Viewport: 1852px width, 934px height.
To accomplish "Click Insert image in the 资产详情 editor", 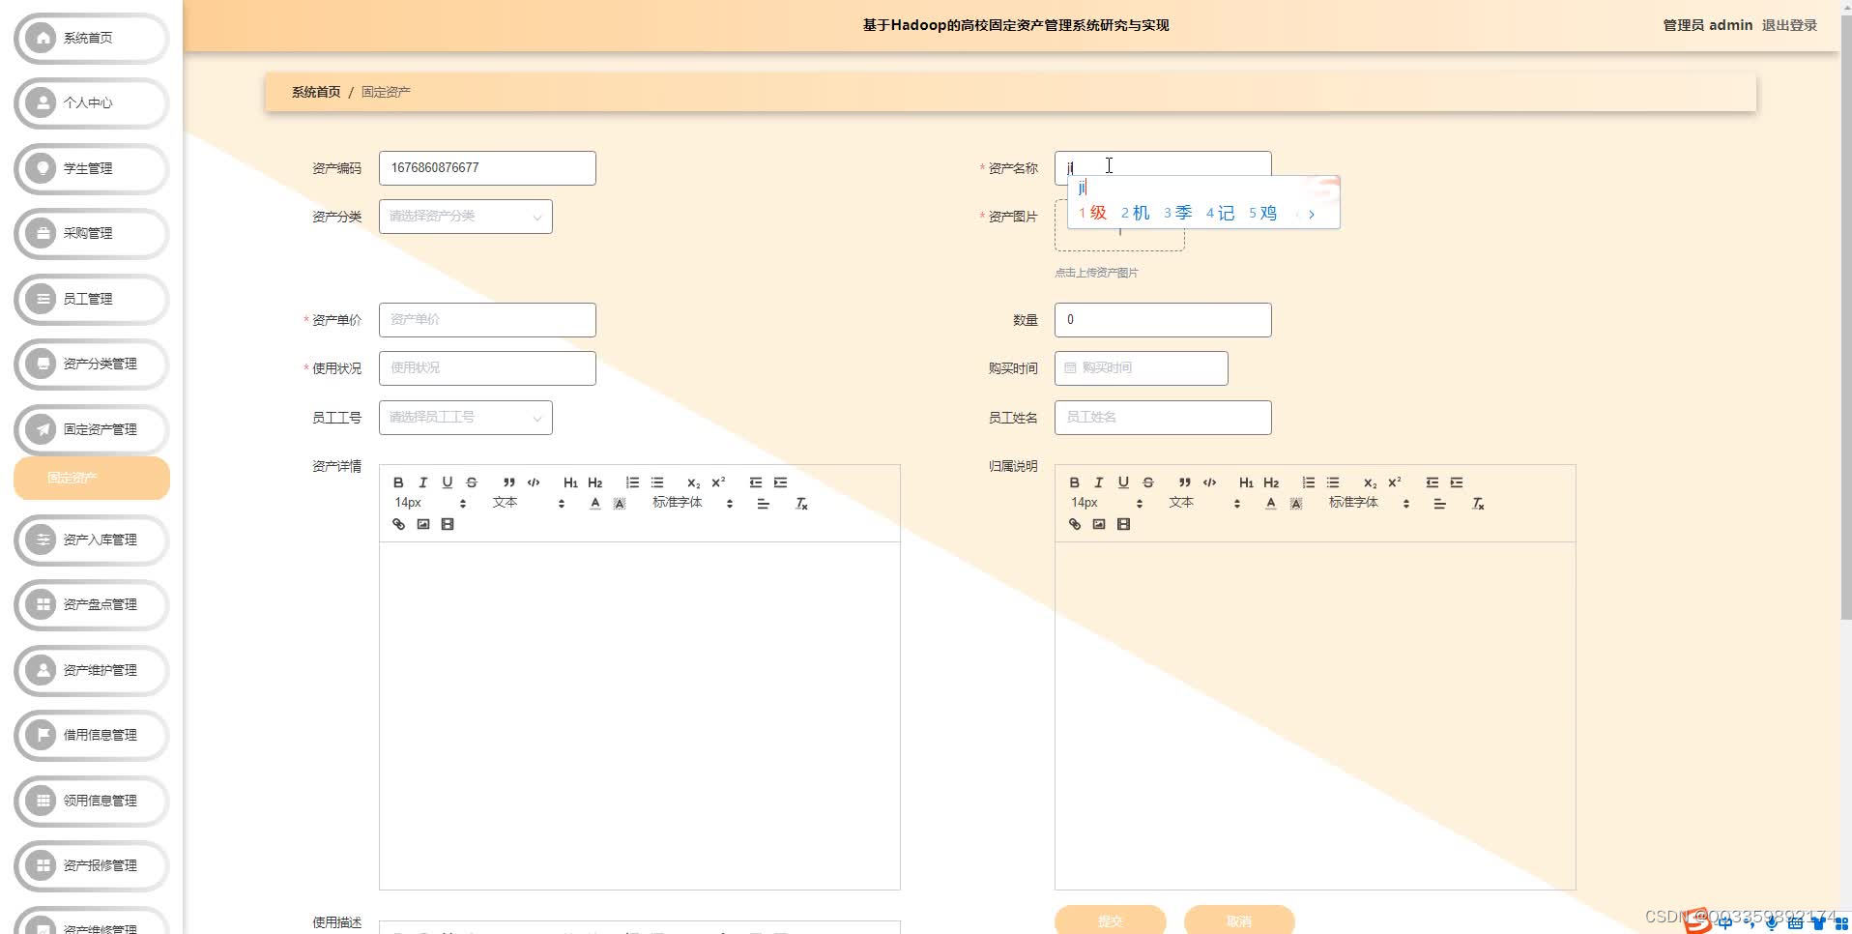I will click(422, 524).
